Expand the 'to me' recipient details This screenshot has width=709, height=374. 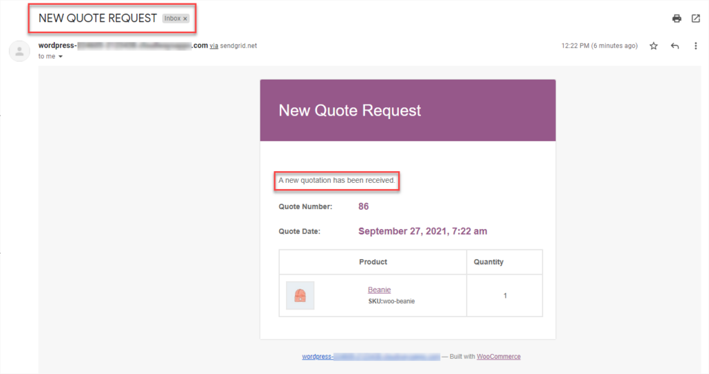[60, 57]
